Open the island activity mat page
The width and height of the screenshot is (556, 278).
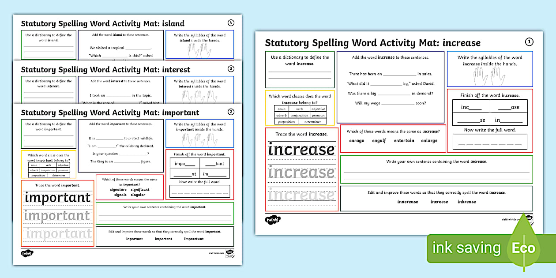(x=102, y=23)
